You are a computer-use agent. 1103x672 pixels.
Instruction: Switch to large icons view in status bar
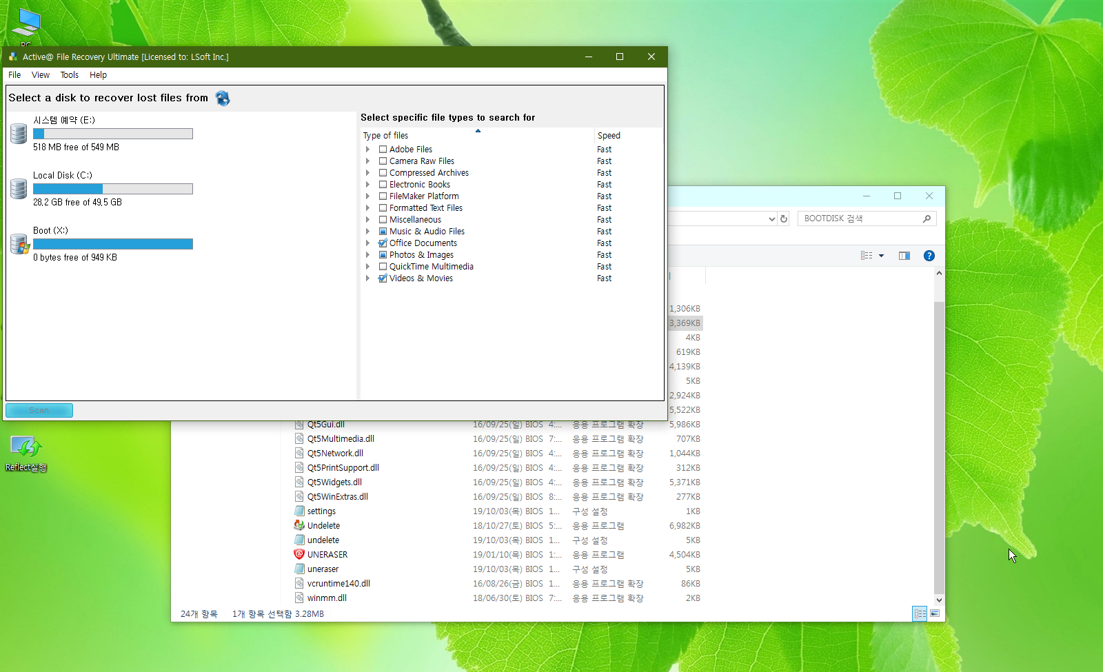coord(935,613)
